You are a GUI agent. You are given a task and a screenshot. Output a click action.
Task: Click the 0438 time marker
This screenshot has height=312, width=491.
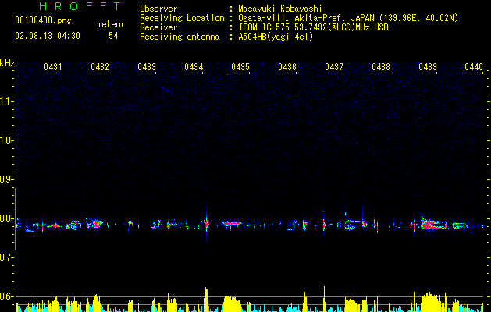(x=381, y=66)
